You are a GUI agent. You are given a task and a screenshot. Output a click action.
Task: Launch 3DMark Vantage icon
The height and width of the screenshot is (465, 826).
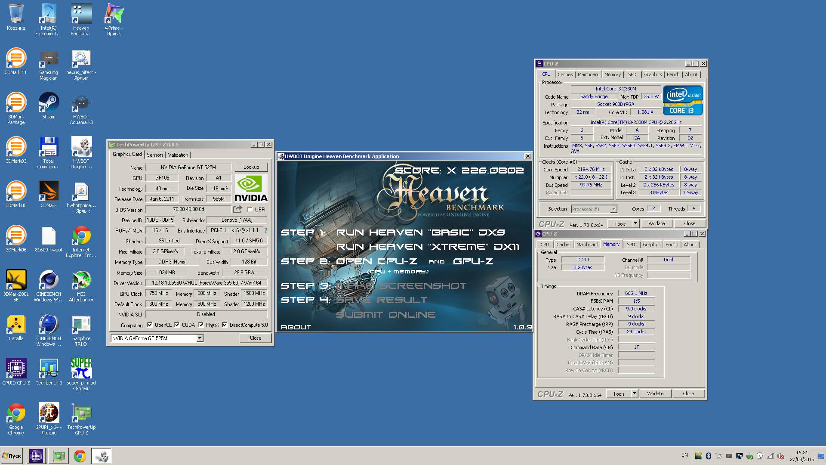click(x=16, y=108)
